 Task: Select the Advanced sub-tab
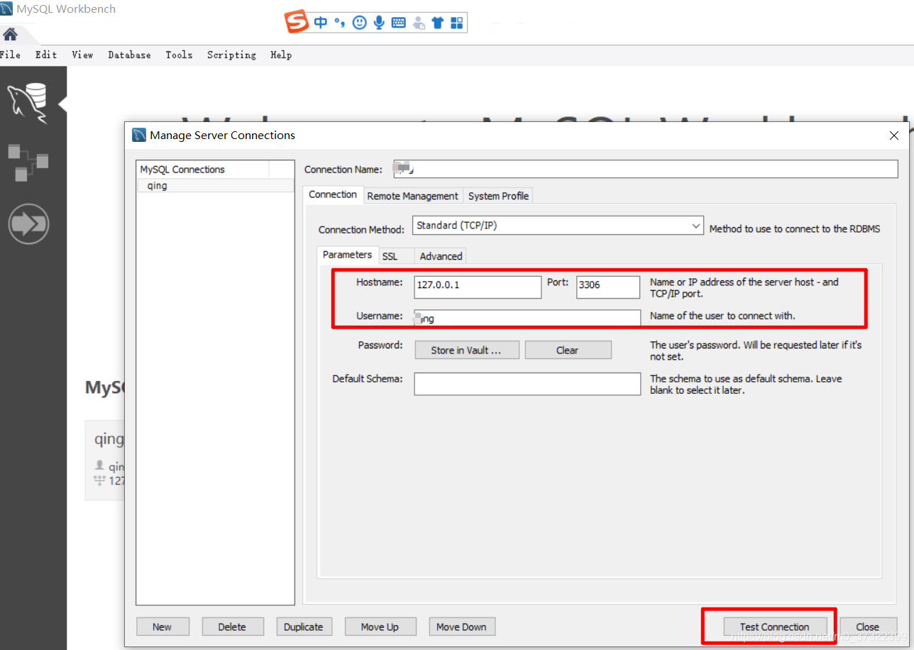(x=441, y=256)
